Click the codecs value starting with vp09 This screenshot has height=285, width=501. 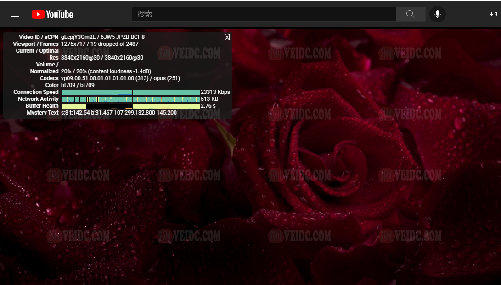click(x=120, y=78)
